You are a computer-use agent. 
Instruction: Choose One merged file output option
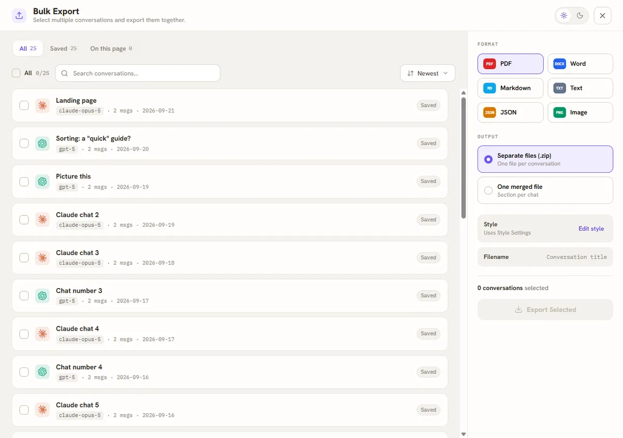click(x=545, y=190)
